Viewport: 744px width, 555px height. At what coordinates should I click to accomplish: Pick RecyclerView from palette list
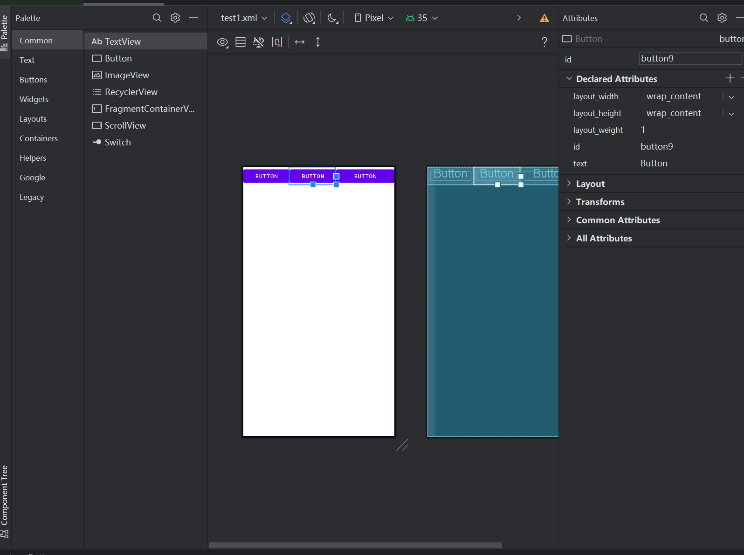pyautogui.click(x=146, y=92)
